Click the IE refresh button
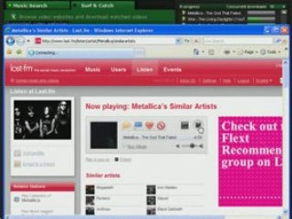 pos(187,41)
